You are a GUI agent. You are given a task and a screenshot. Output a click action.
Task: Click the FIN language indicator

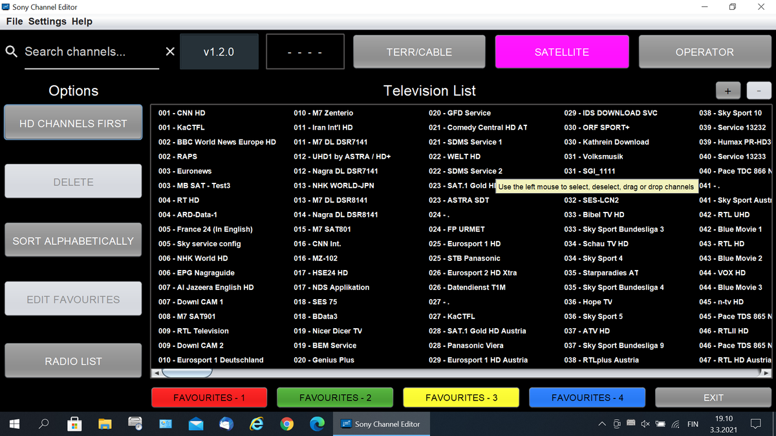click(x=693, y=424)
